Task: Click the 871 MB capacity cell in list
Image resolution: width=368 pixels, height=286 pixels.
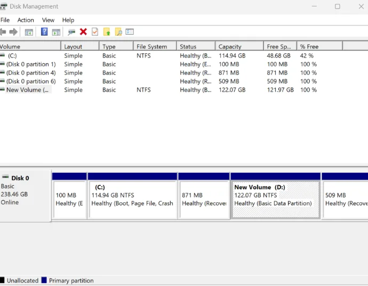Action: pyautogui.click(x=229, y=72)
